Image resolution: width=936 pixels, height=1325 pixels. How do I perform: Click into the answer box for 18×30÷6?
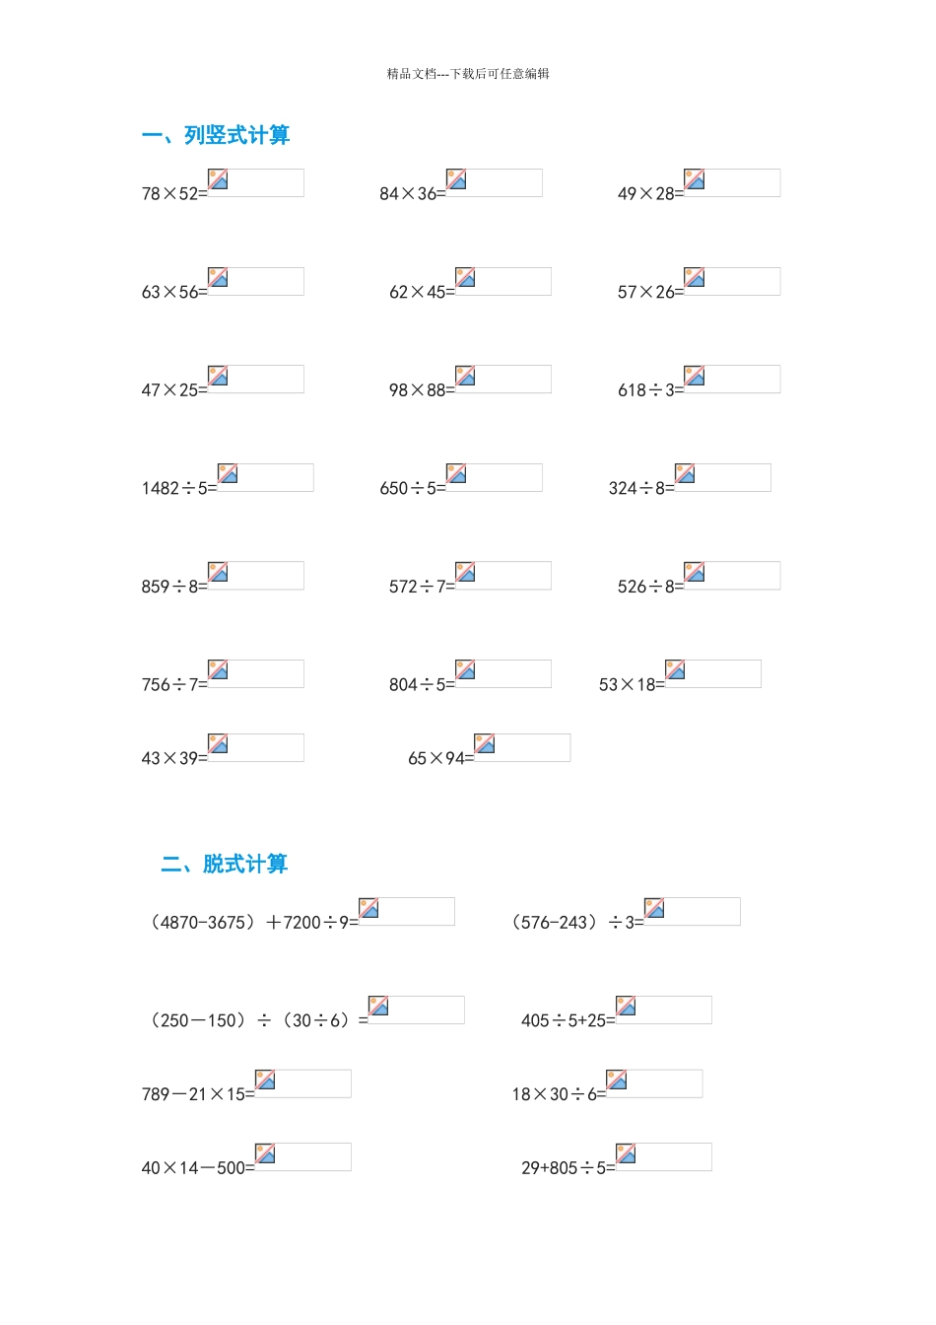point(665,1083)
